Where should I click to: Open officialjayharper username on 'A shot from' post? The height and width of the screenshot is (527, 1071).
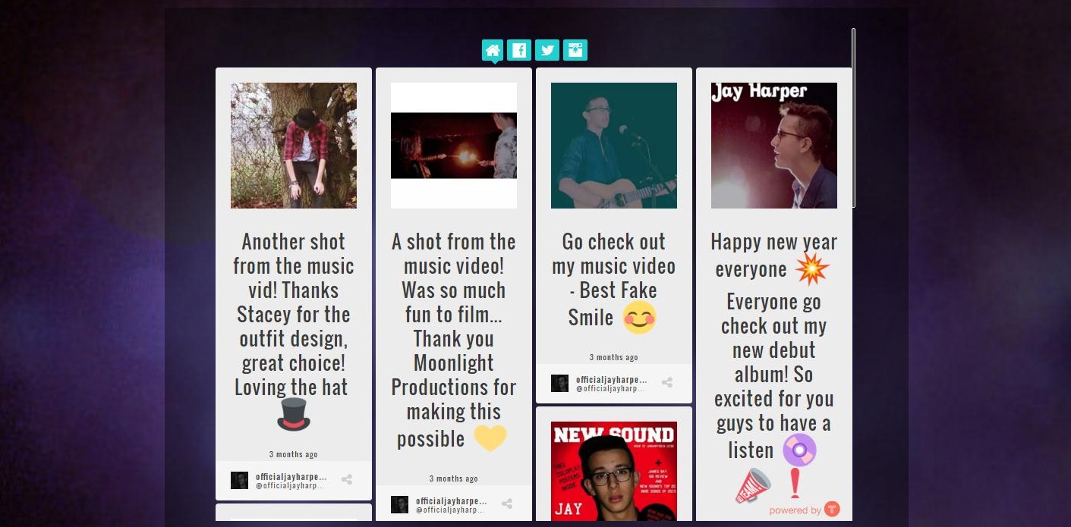[452, 501]
